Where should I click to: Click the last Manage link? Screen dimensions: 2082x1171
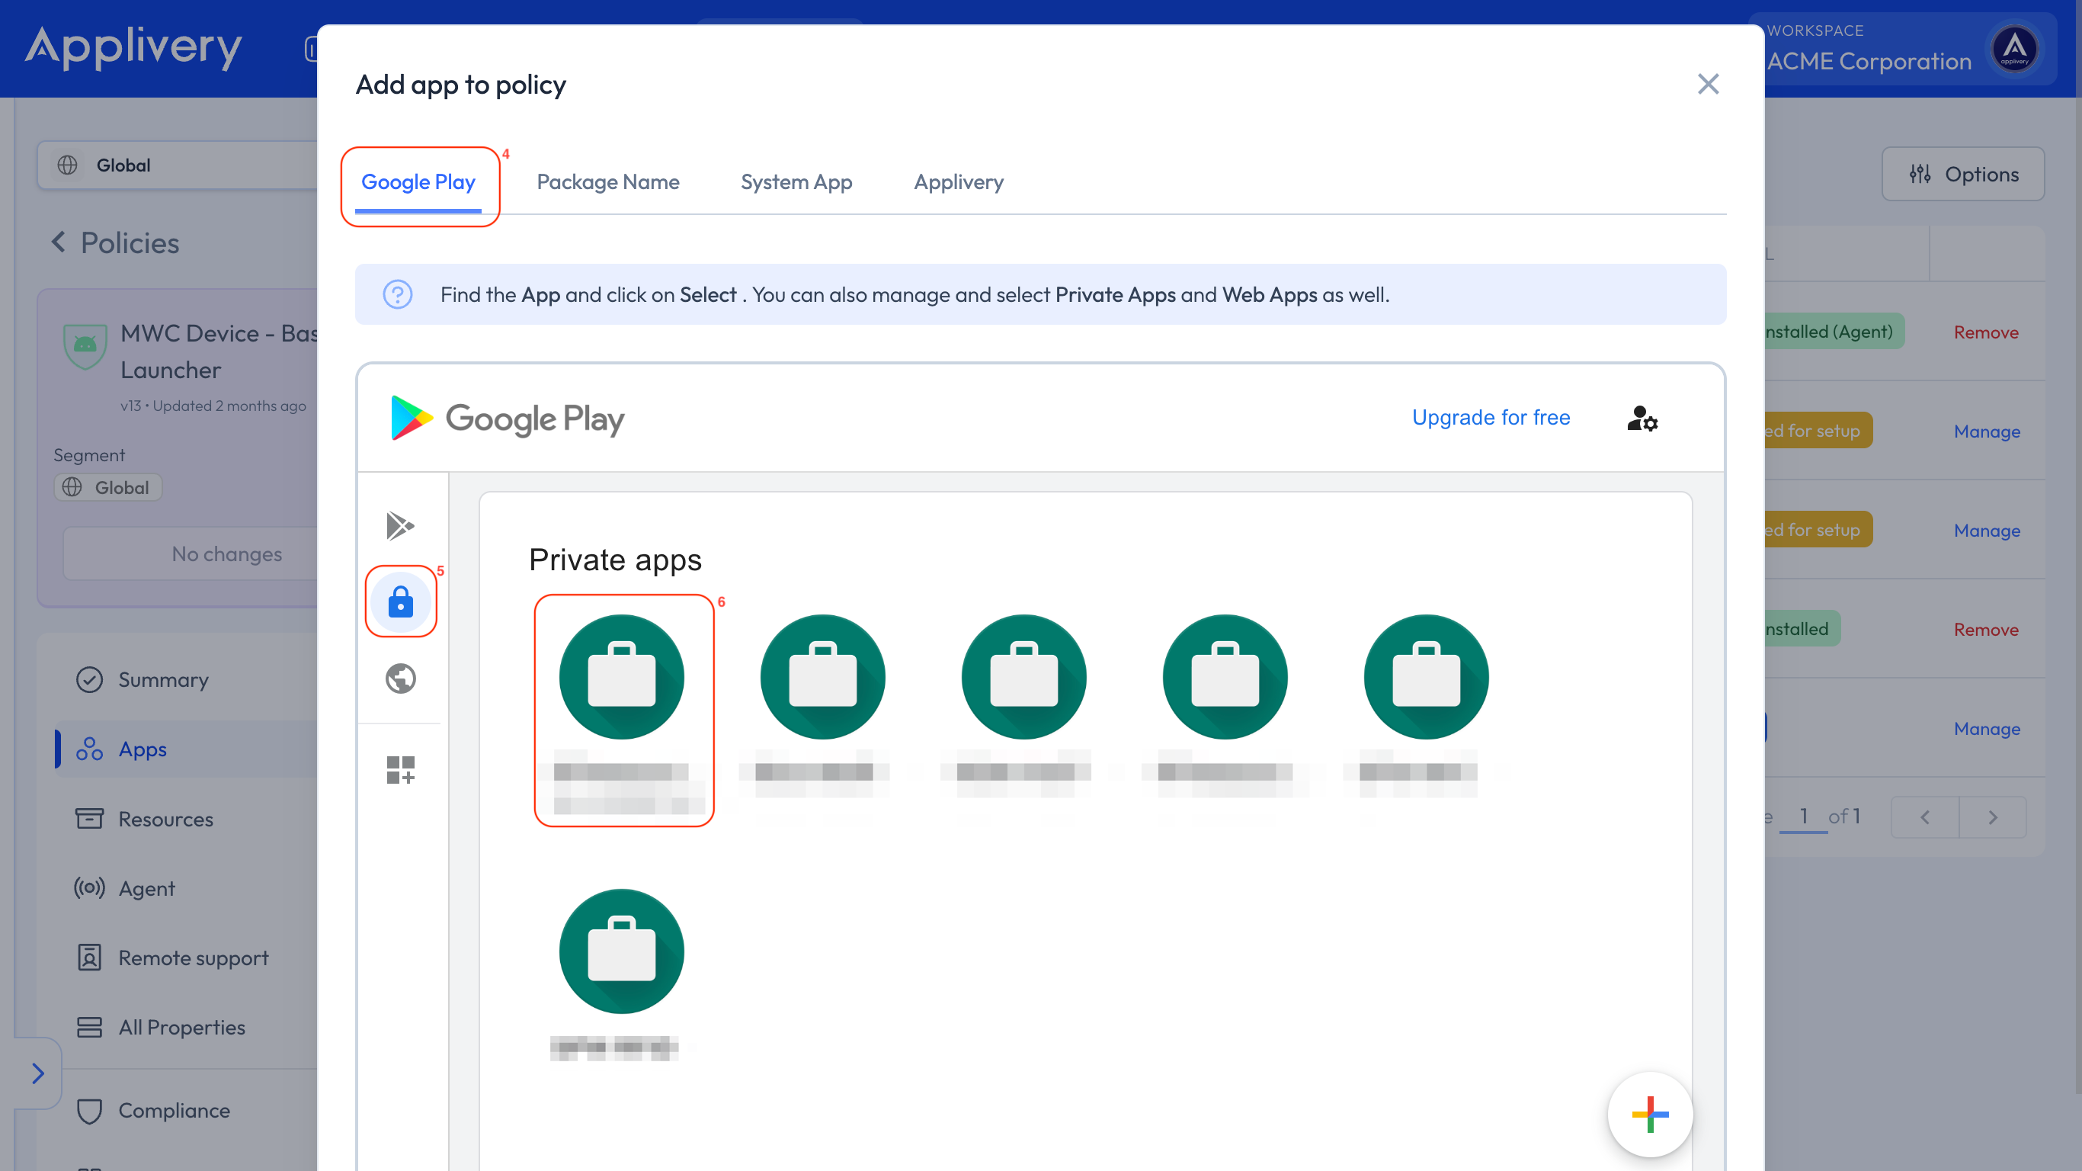(x=1987, y=729)
